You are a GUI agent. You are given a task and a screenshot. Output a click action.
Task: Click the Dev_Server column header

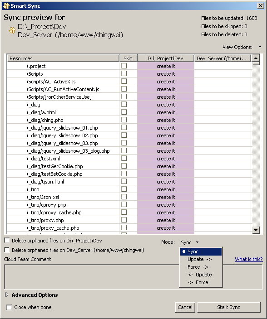tap(222, 58)
